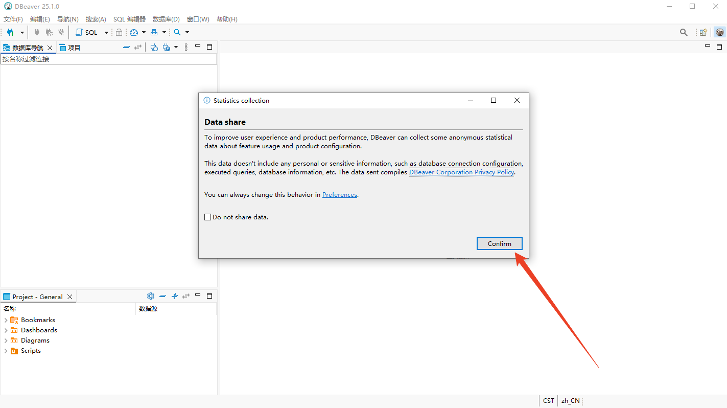The height and width of the screenshot is (408, 727).
Task: Click the dashboard gauge icon in toolbar
Action: click(x=134, y=32)
